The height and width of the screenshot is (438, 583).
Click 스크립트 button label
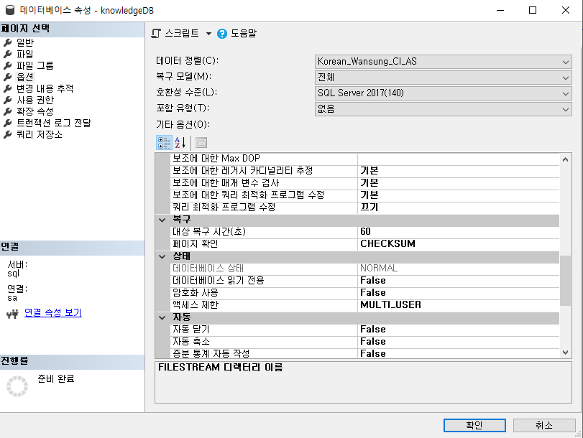(x=182, y=34)
